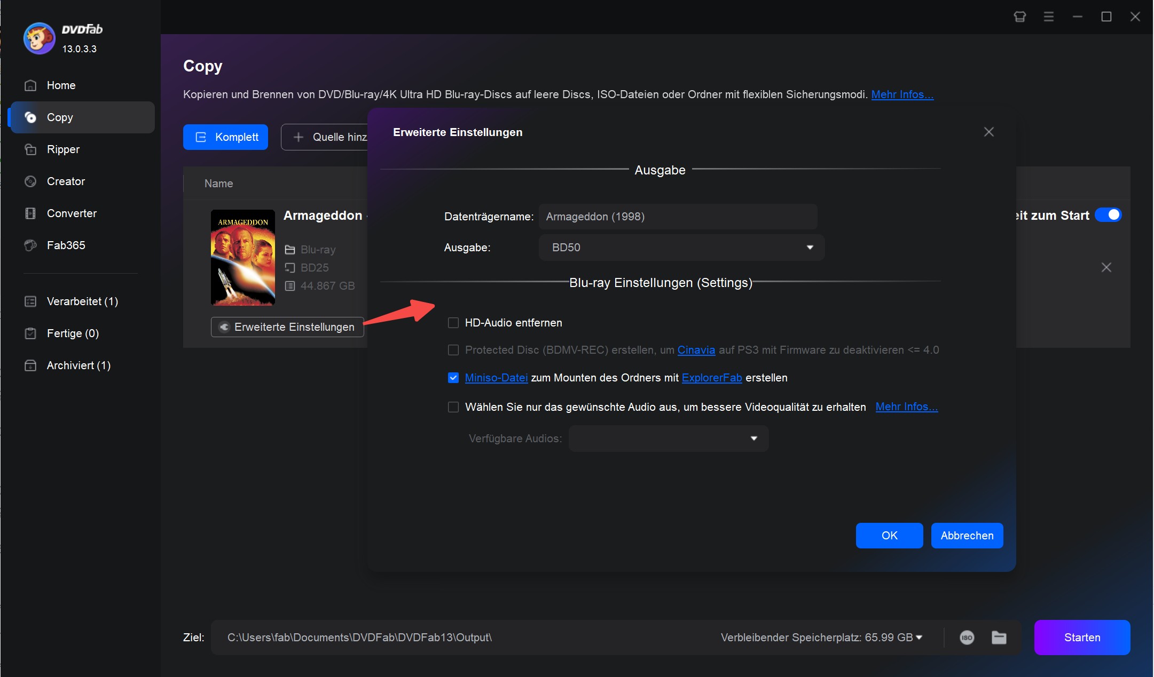Select ISO output icon
The height and width of the screenshot is (677, 1154).
click(x=967, y=638)
